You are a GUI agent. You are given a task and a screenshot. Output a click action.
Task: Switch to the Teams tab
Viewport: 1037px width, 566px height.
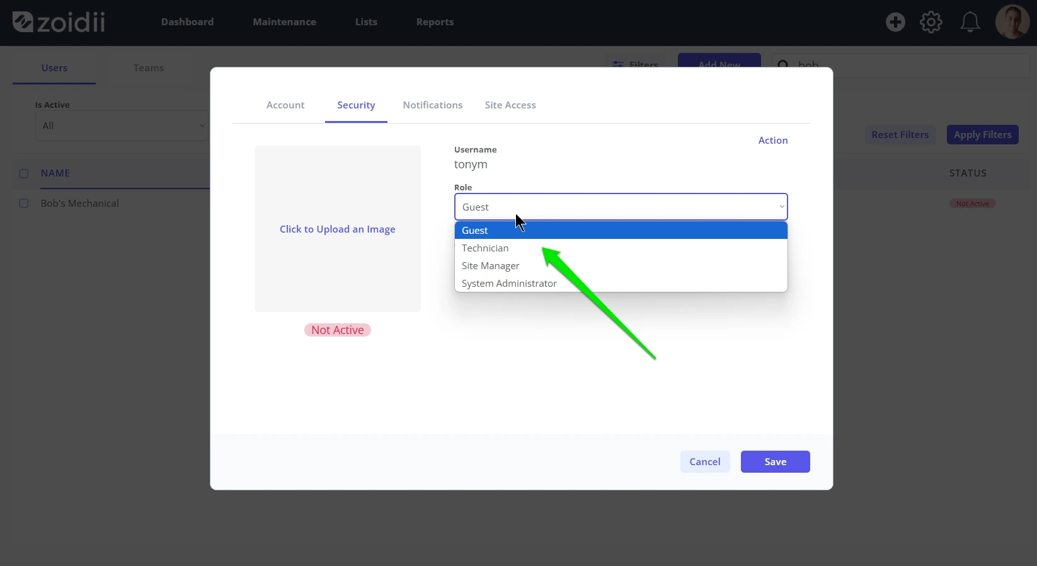tap(149, 68)
